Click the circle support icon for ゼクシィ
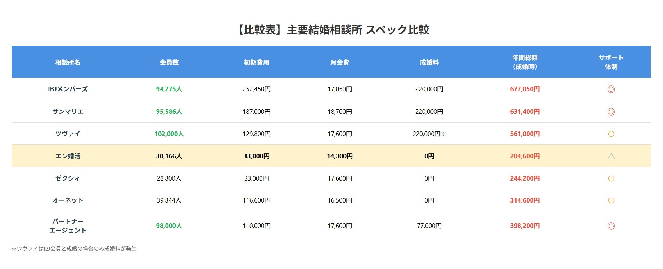 tap(611, 178)
